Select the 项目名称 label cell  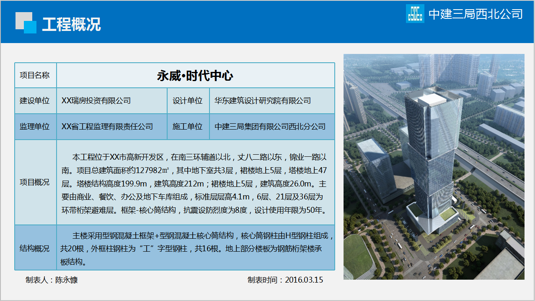point(36,75)
